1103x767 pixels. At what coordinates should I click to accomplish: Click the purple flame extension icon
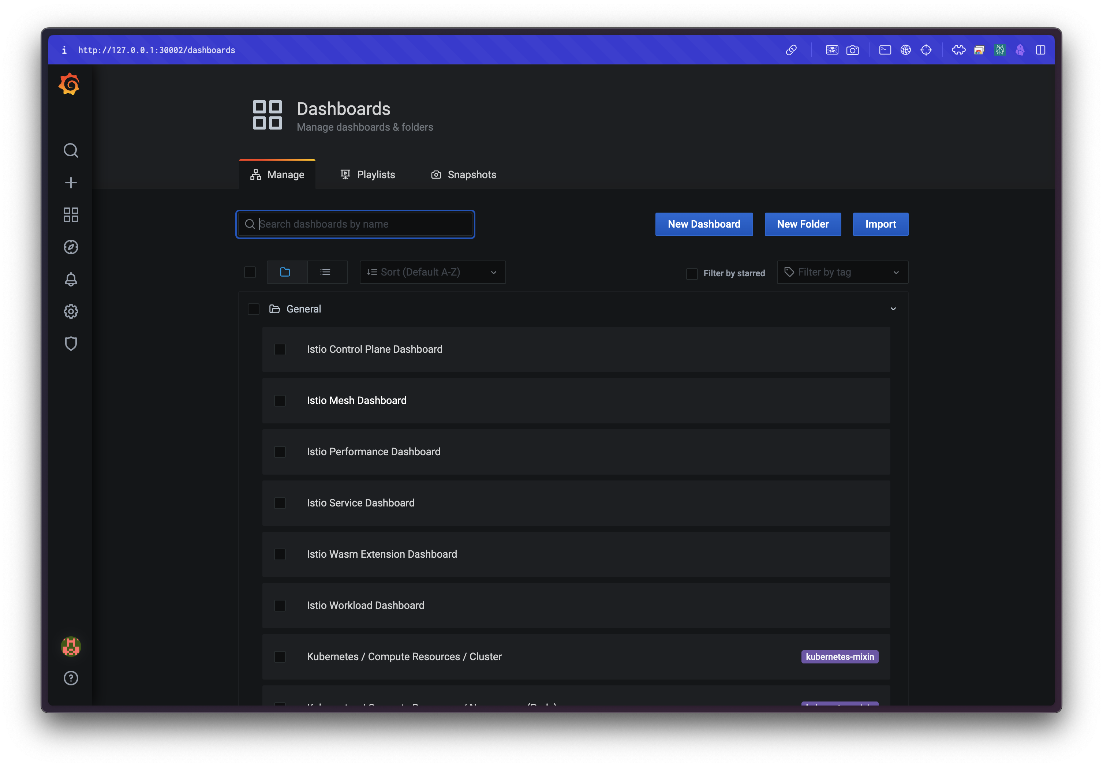pos(1020,50)
